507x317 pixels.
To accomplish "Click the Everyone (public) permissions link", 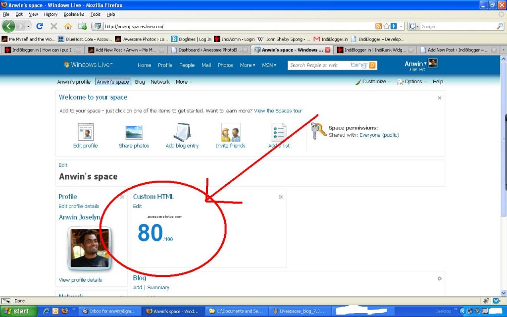I will pyautogui.click(x=379, y=135).
